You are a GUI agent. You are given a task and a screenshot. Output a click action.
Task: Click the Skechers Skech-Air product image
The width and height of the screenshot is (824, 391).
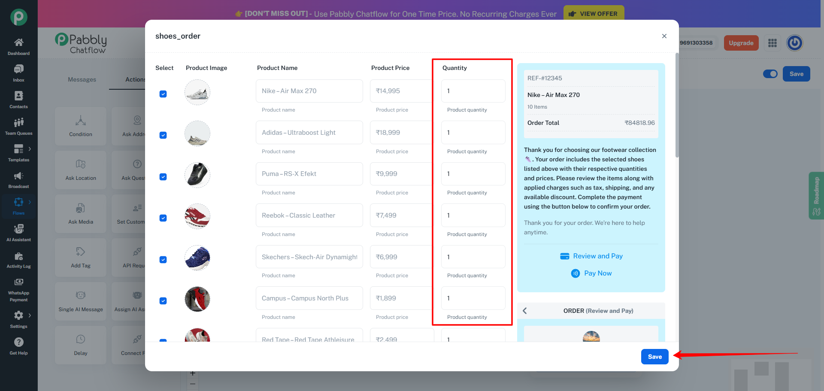click(x=197, y=258)
